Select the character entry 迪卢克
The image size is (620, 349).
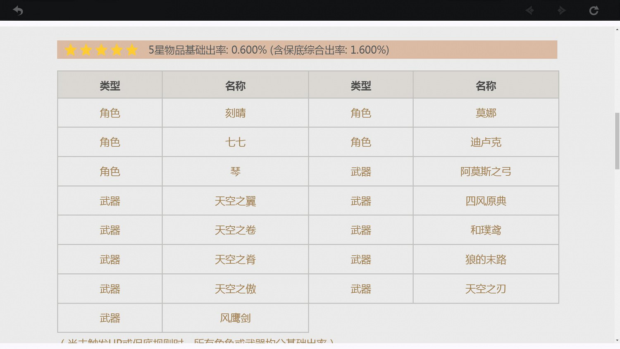tap(486, 142)
